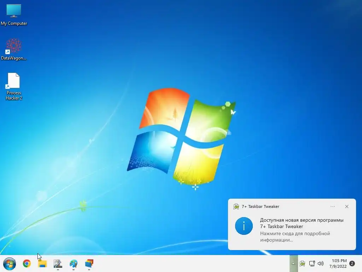Open File Explorer from the taskbar
Viewport: 362px width, 272px height.
click(42, 263)
